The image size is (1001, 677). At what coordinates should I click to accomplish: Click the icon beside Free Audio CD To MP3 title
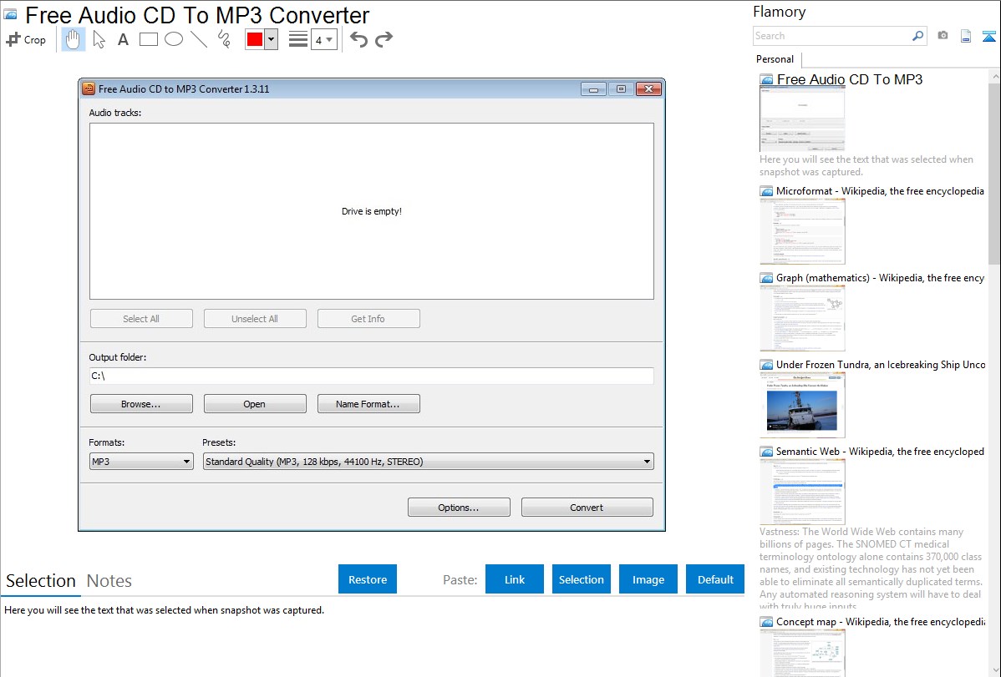point(766,80)
